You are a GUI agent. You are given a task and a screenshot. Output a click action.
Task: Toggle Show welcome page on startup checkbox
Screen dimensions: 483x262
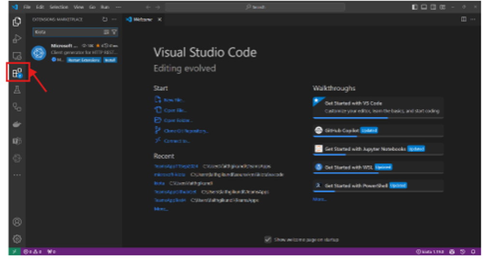pyautogui.click(x=268, y=239)
